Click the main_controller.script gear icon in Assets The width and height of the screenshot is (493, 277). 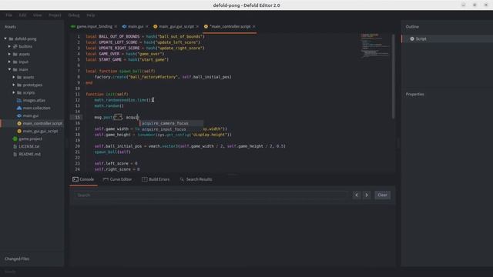click(19, 123)
